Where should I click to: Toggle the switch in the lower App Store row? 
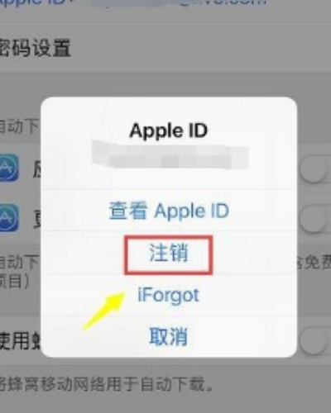pyautogui.click(x=314, y=219)
